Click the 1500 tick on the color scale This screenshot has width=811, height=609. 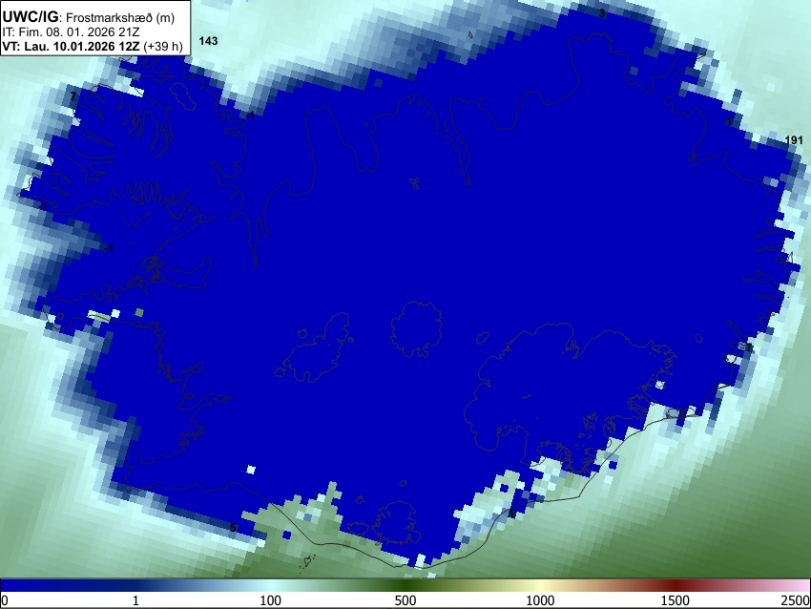(x=676, y=600)
